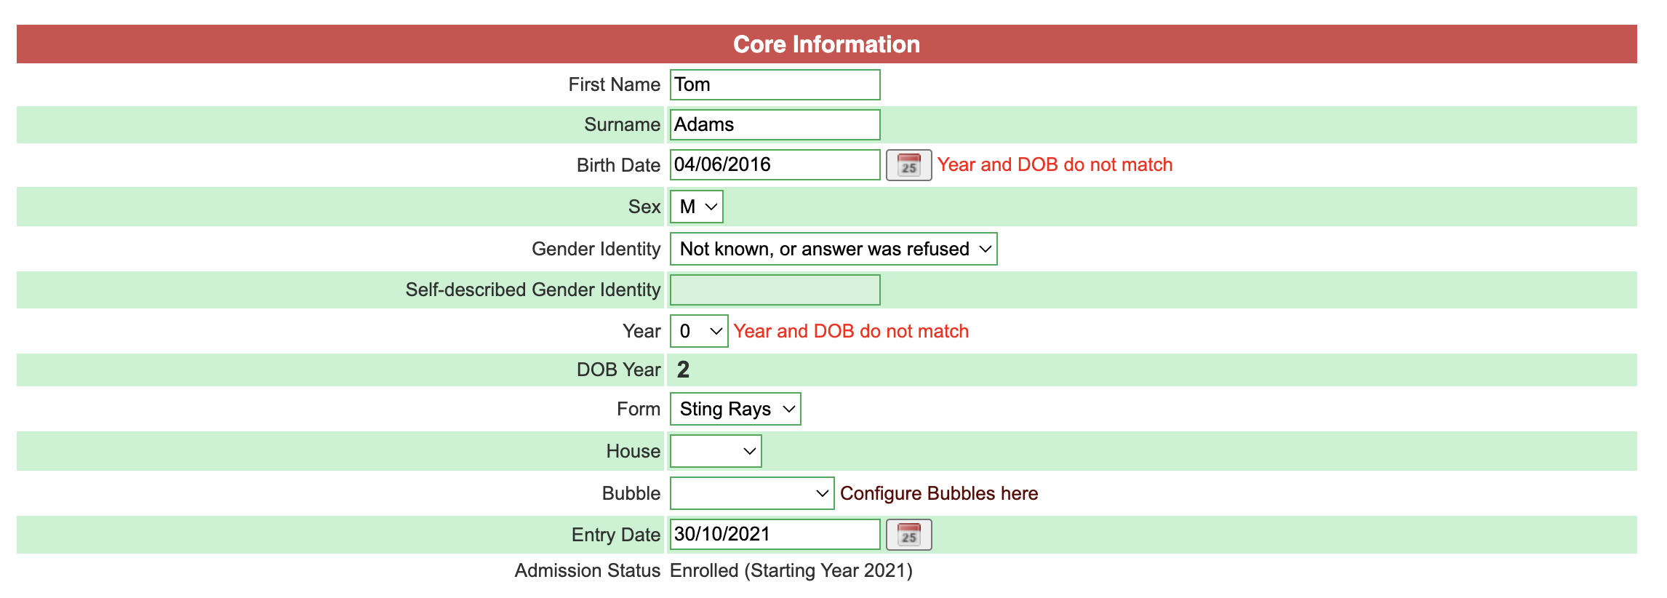Click the DOB Year label
Image resolution: width=1667 pixels, height=598 pixels.
(x=618, y=370)
